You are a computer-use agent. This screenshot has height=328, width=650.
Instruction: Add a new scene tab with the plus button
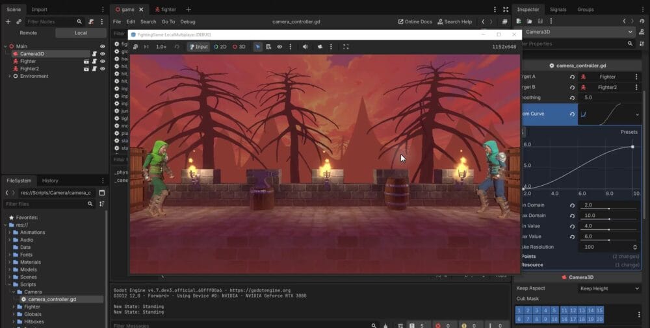click(x=188, y=10)
